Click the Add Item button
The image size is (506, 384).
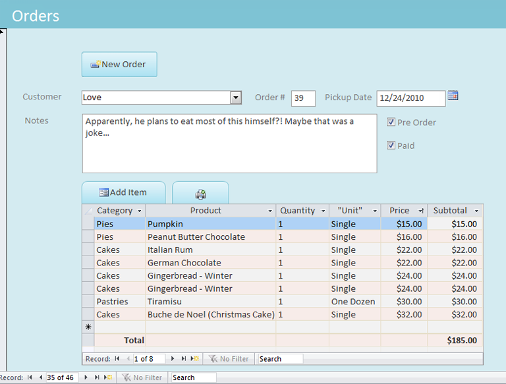123,192
